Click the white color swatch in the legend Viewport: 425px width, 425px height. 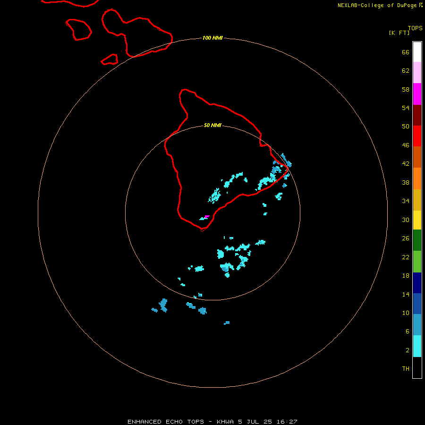(417, 52)
